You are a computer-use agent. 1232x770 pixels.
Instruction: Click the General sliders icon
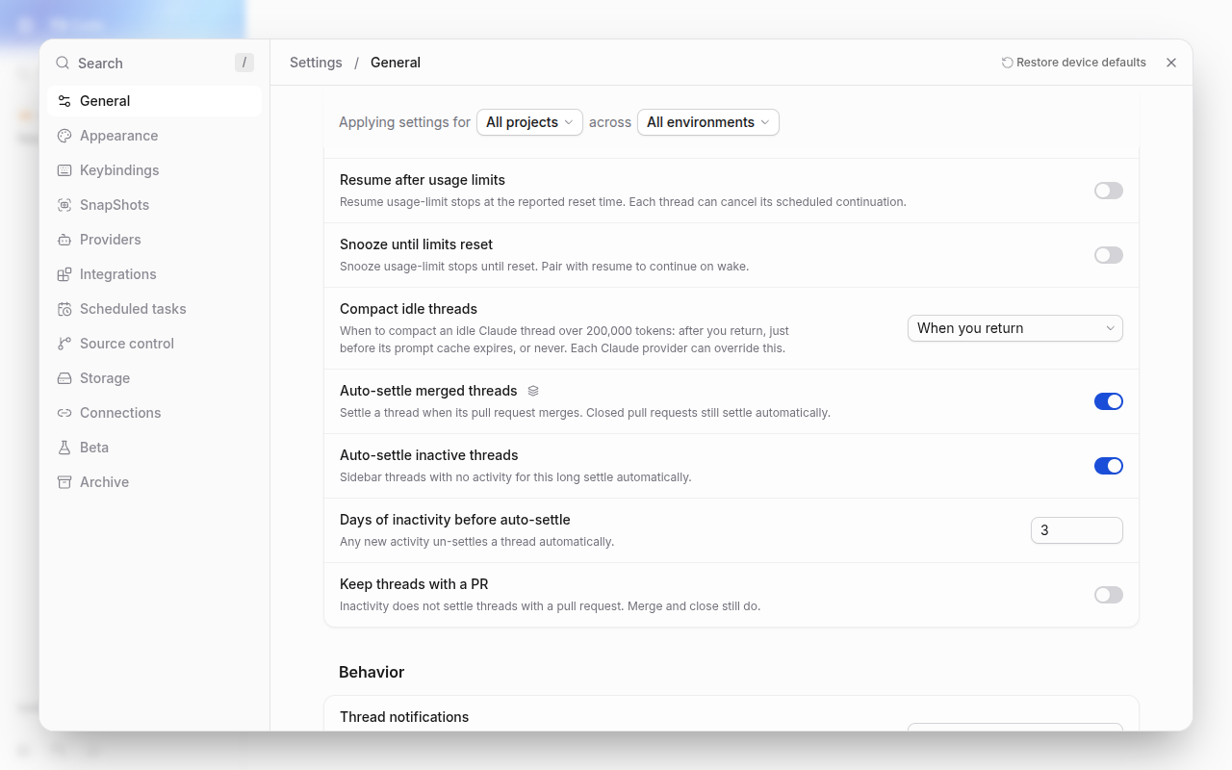(x=64, y=101)
